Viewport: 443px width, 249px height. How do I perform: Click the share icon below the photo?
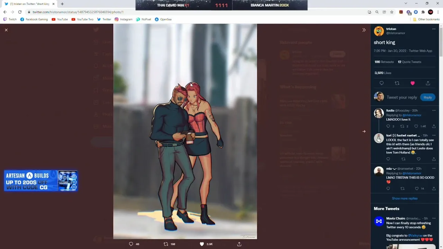click(x=239, y=244)
